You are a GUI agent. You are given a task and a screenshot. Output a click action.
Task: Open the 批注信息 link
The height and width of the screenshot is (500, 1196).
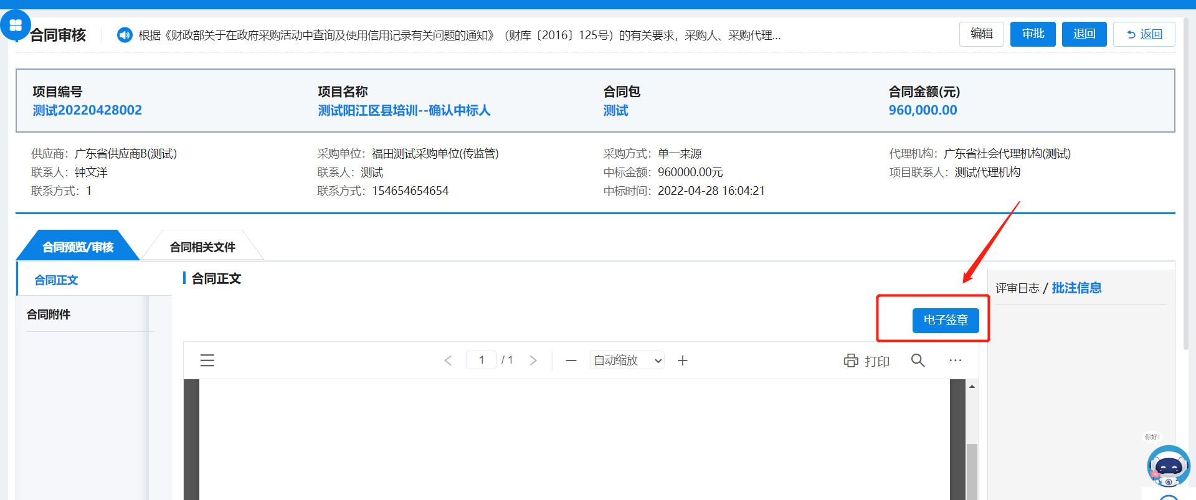click(x=1076, y=288)
